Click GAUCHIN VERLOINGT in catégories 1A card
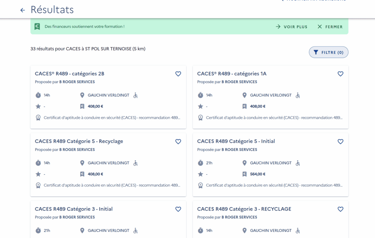The height and width of the screenshot is (238, 375). 271,95
